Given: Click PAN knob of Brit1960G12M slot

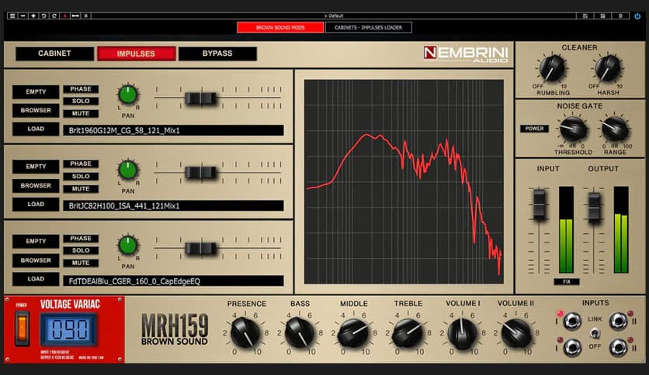Looking at the screenshot, I should pos(128,95).
